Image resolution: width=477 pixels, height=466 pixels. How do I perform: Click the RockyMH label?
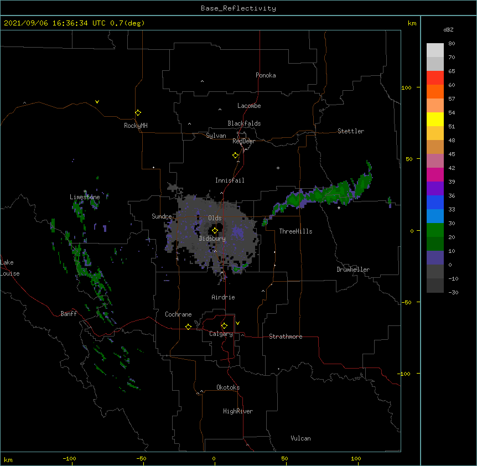(x=136, y=126)
